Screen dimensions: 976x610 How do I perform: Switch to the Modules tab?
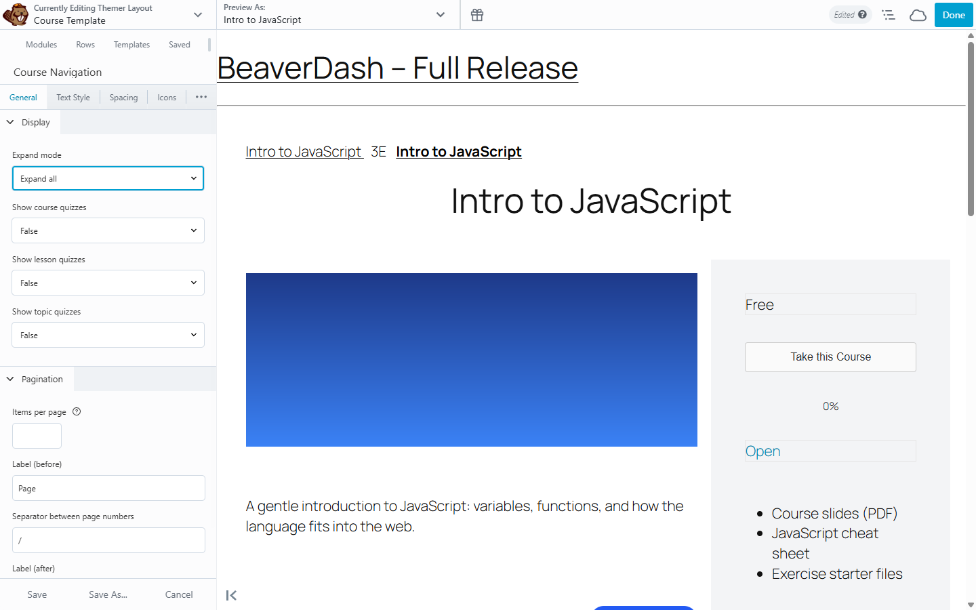click(x=41, y=45)
